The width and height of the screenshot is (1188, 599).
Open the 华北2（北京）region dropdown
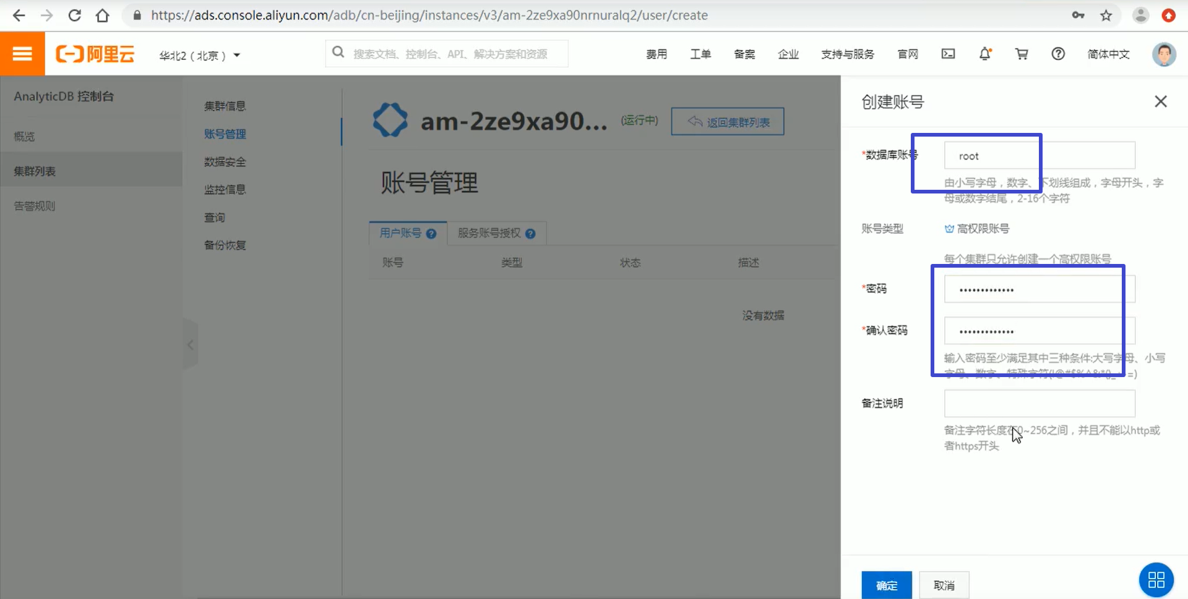click(x=199, y=55)
